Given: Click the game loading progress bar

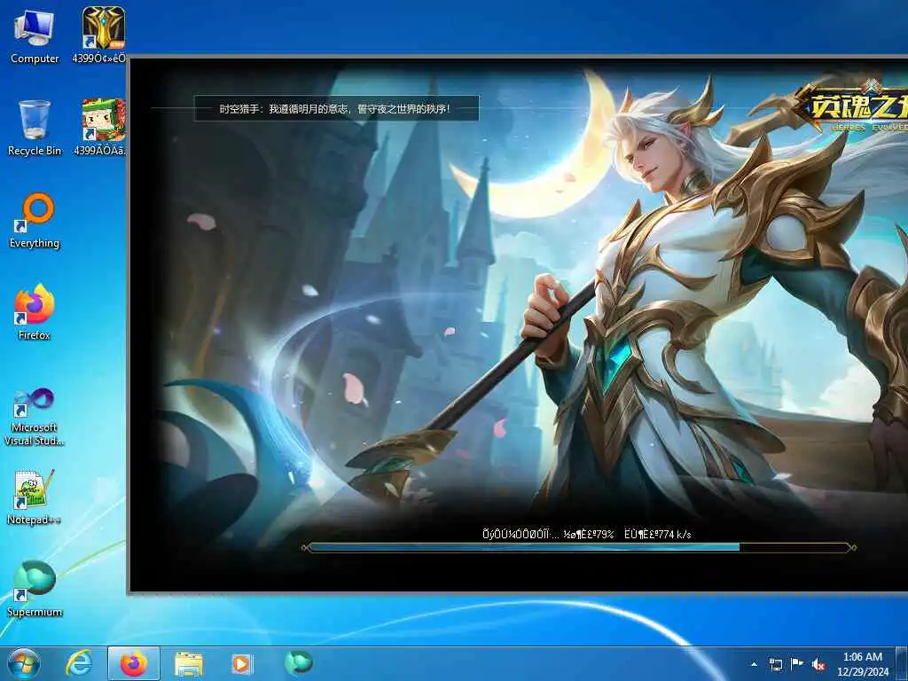Looking at the screenshot, I should click(x=578, y=547).
